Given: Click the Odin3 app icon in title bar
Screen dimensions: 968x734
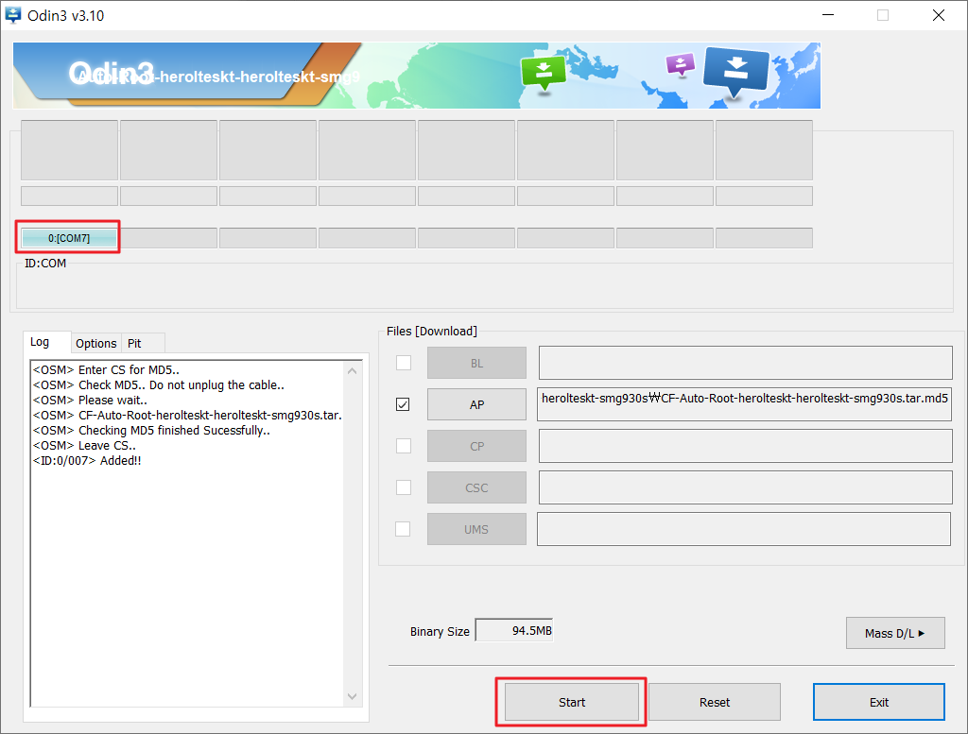Looking at the screenshot, I should [x=12, y=15].
